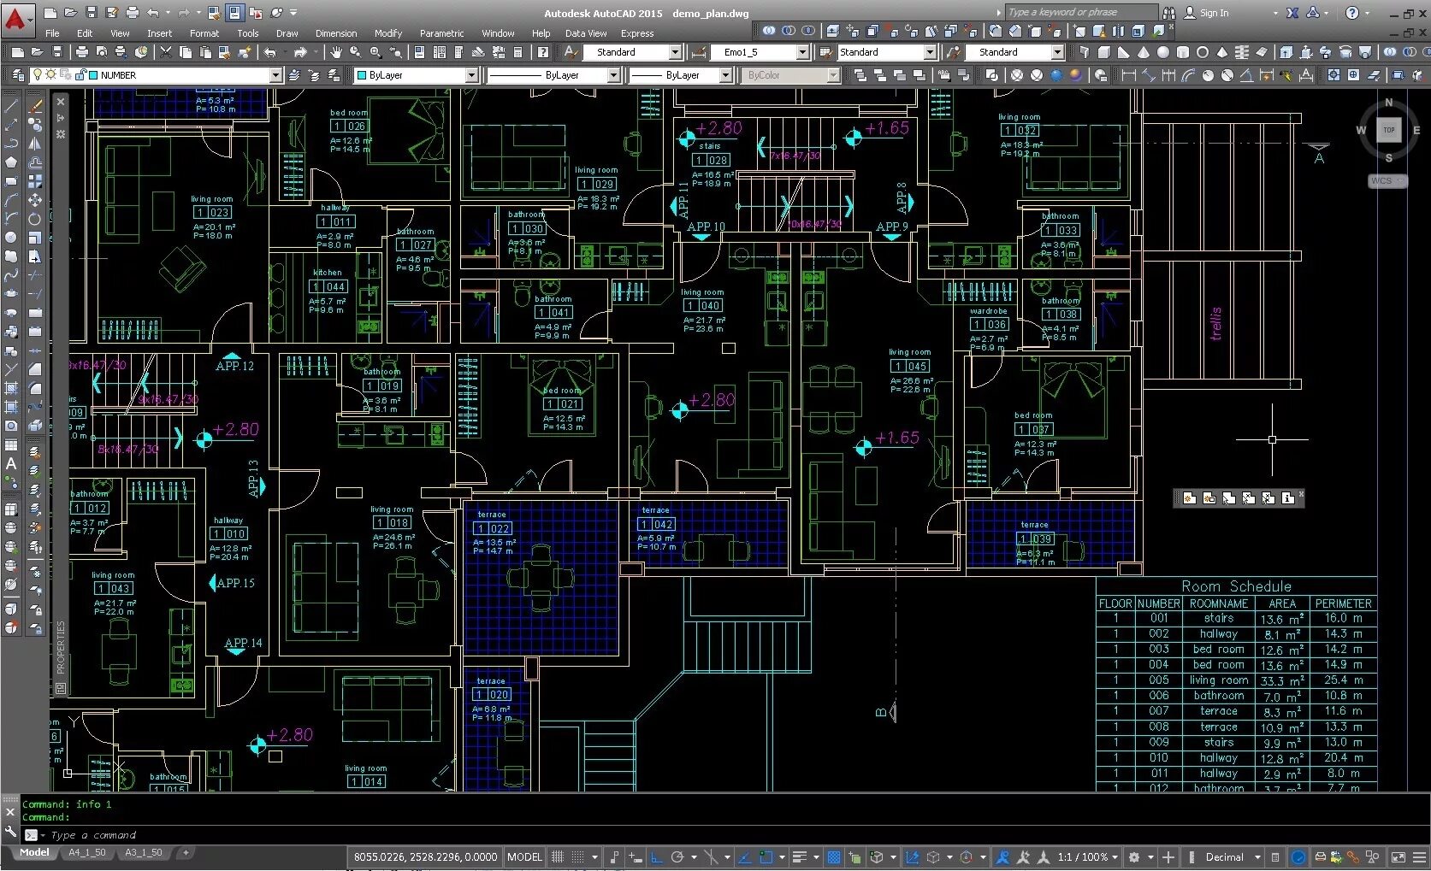Toggle the lock icon for NUMBER layer
This screenshot has height=871, width=1431.
pyautogui.click(x=80, y=75)
